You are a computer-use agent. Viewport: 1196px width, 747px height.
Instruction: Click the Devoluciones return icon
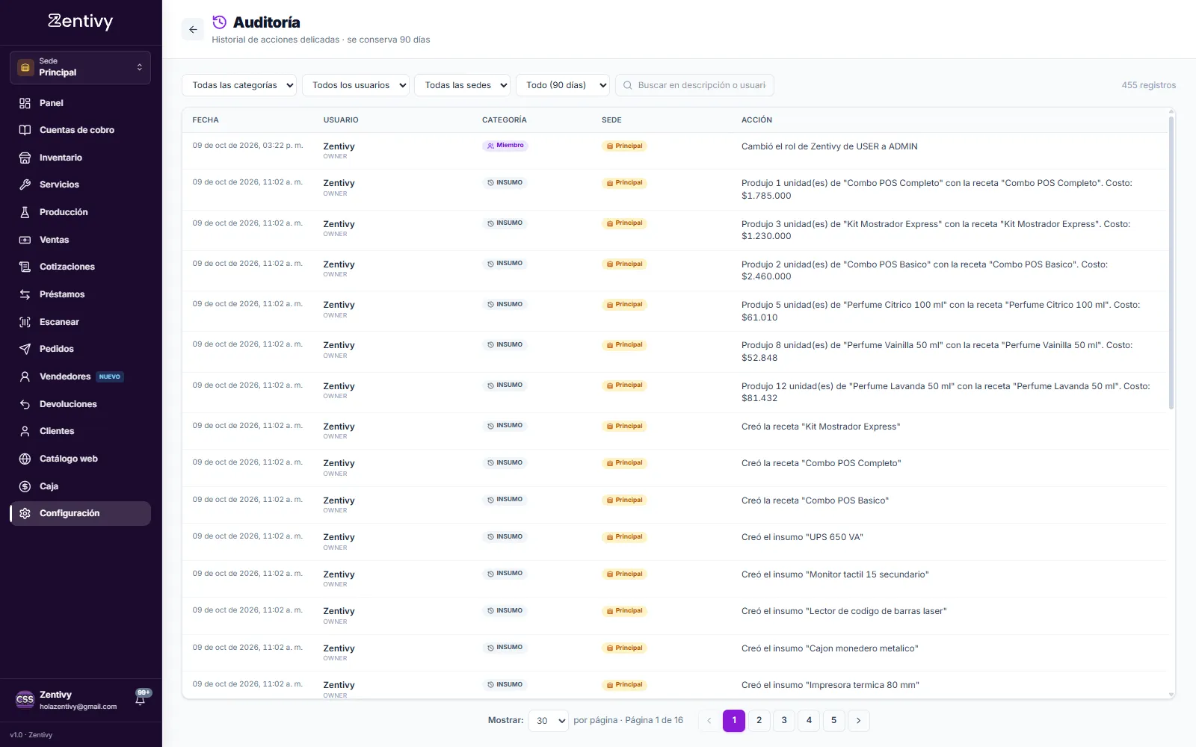coord(25,404)
